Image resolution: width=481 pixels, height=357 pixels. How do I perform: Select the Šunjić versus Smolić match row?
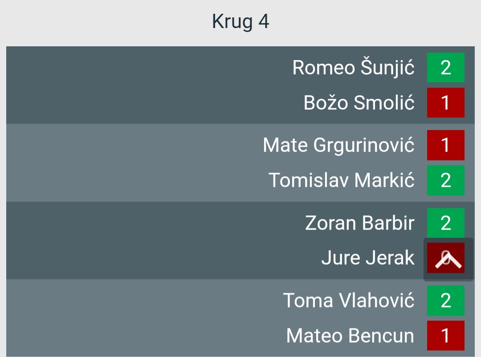tap(240, 85)
